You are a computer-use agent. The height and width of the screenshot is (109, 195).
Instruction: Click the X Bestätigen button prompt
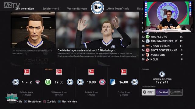(x=33, y=102)
